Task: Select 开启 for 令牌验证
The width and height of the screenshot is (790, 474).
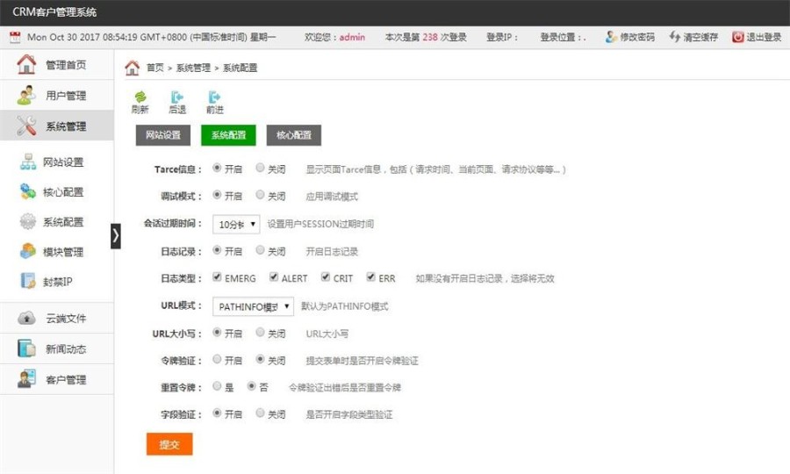Action: [217, 359]
